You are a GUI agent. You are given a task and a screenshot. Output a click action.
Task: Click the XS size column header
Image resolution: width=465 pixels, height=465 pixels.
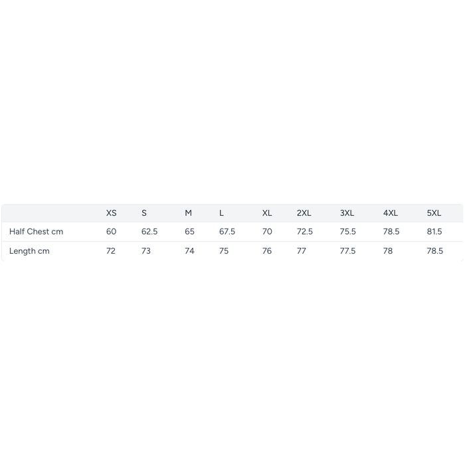point(111,213)
